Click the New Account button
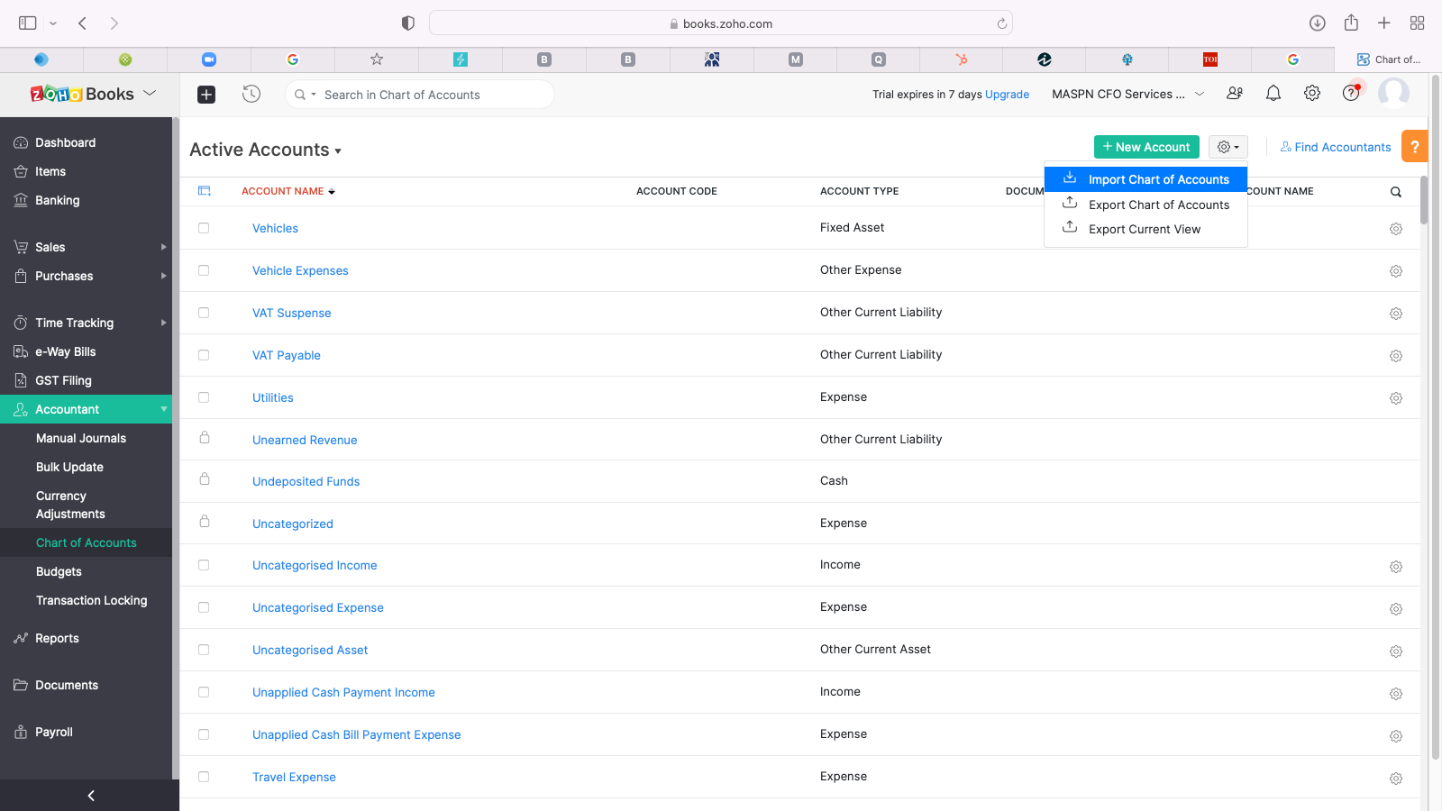The image size is (1442, 811). click(1145, 147)
